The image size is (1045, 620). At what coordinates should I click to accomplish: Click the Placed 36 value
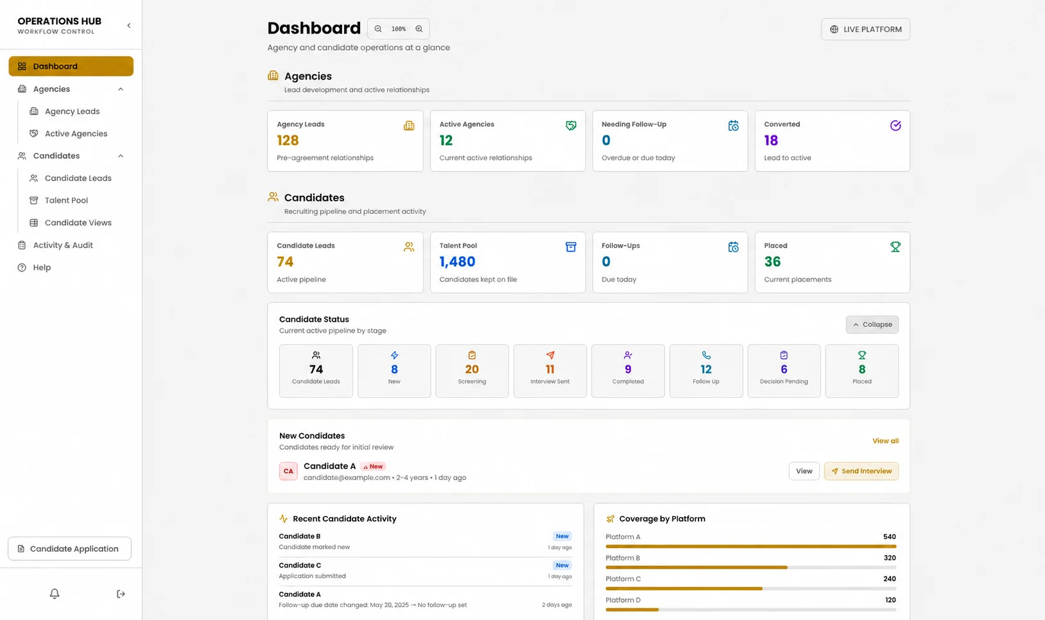click(772, 262)
